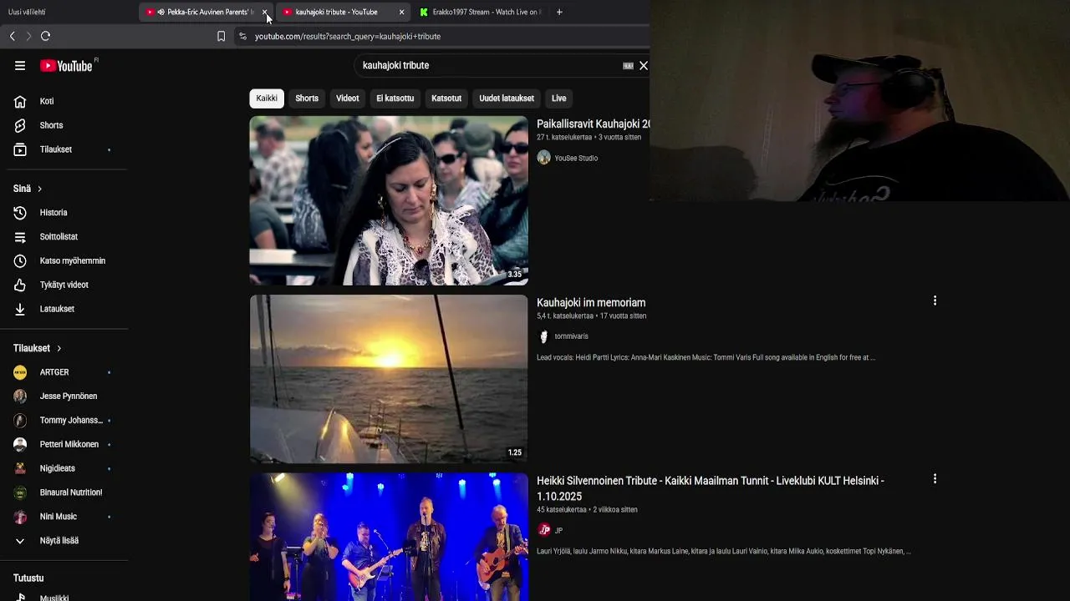Close the Pekka-Eric Auvinen Parents tab

pos(264,12)
